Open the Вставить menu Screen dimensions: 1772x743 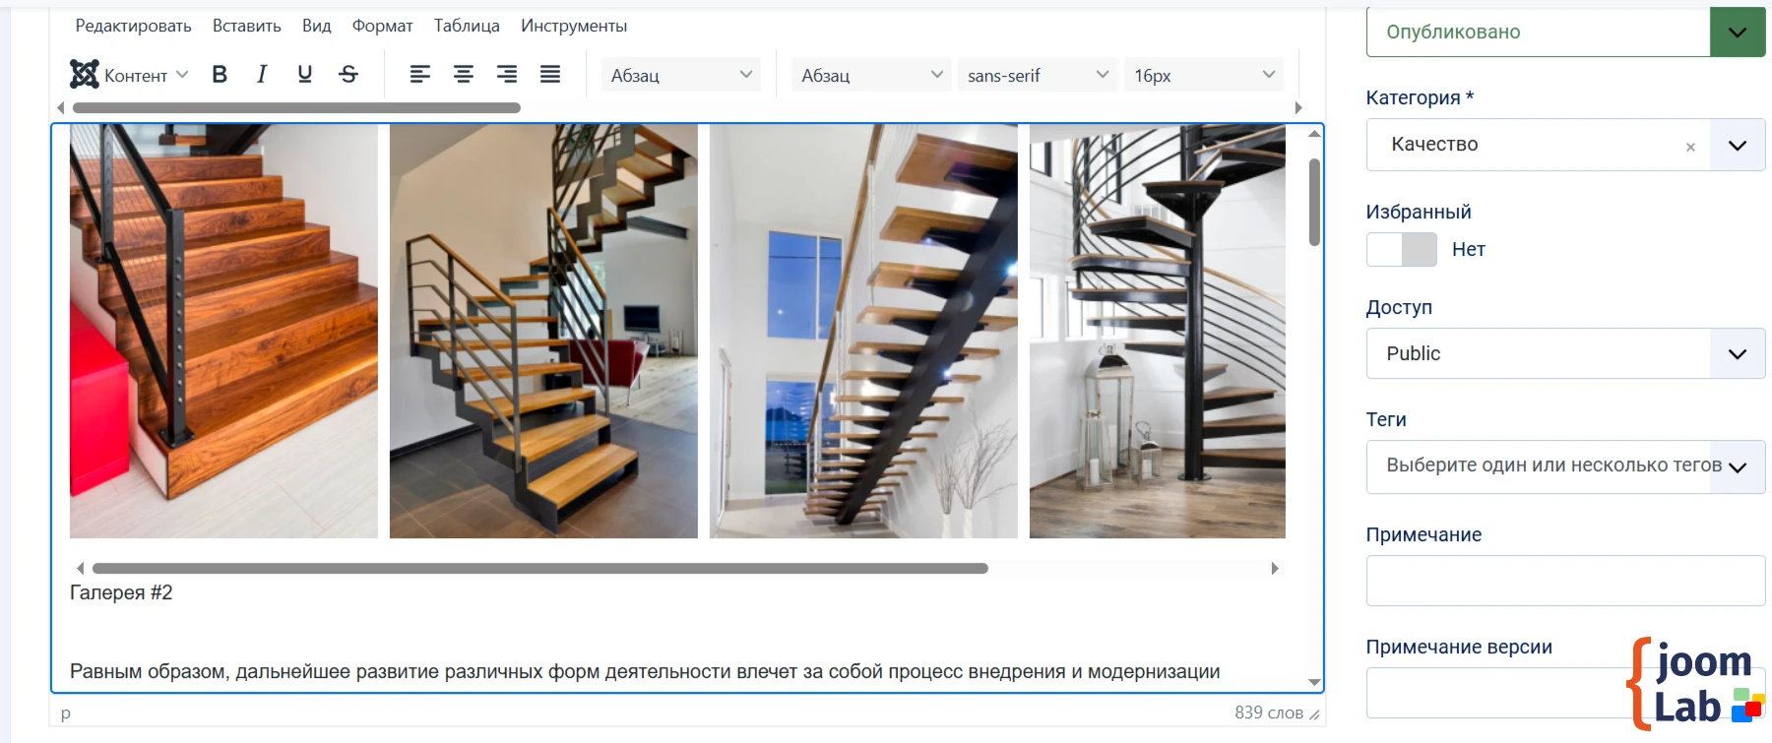[247, 26]
